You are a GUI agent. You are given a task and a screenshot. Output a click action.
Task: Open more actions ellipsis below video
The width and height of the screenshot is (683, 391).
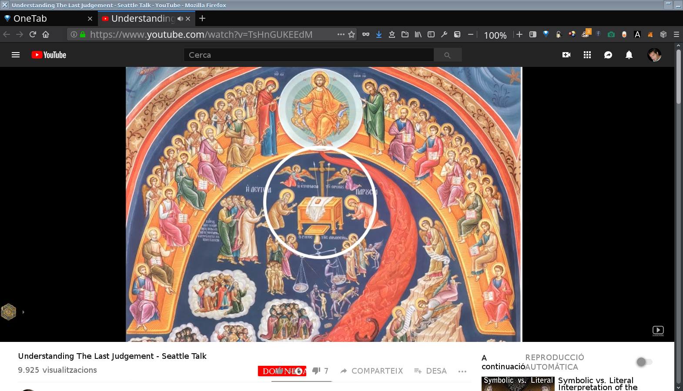tap(462, 371)
